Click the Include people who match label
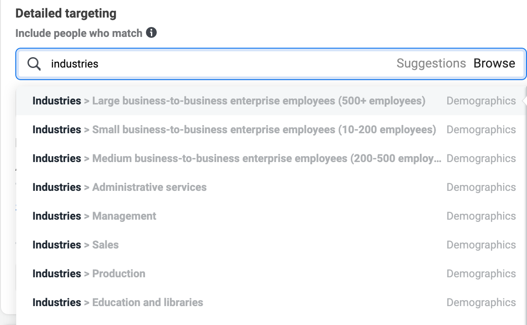527x325 pixels. (x=79, y=33)
